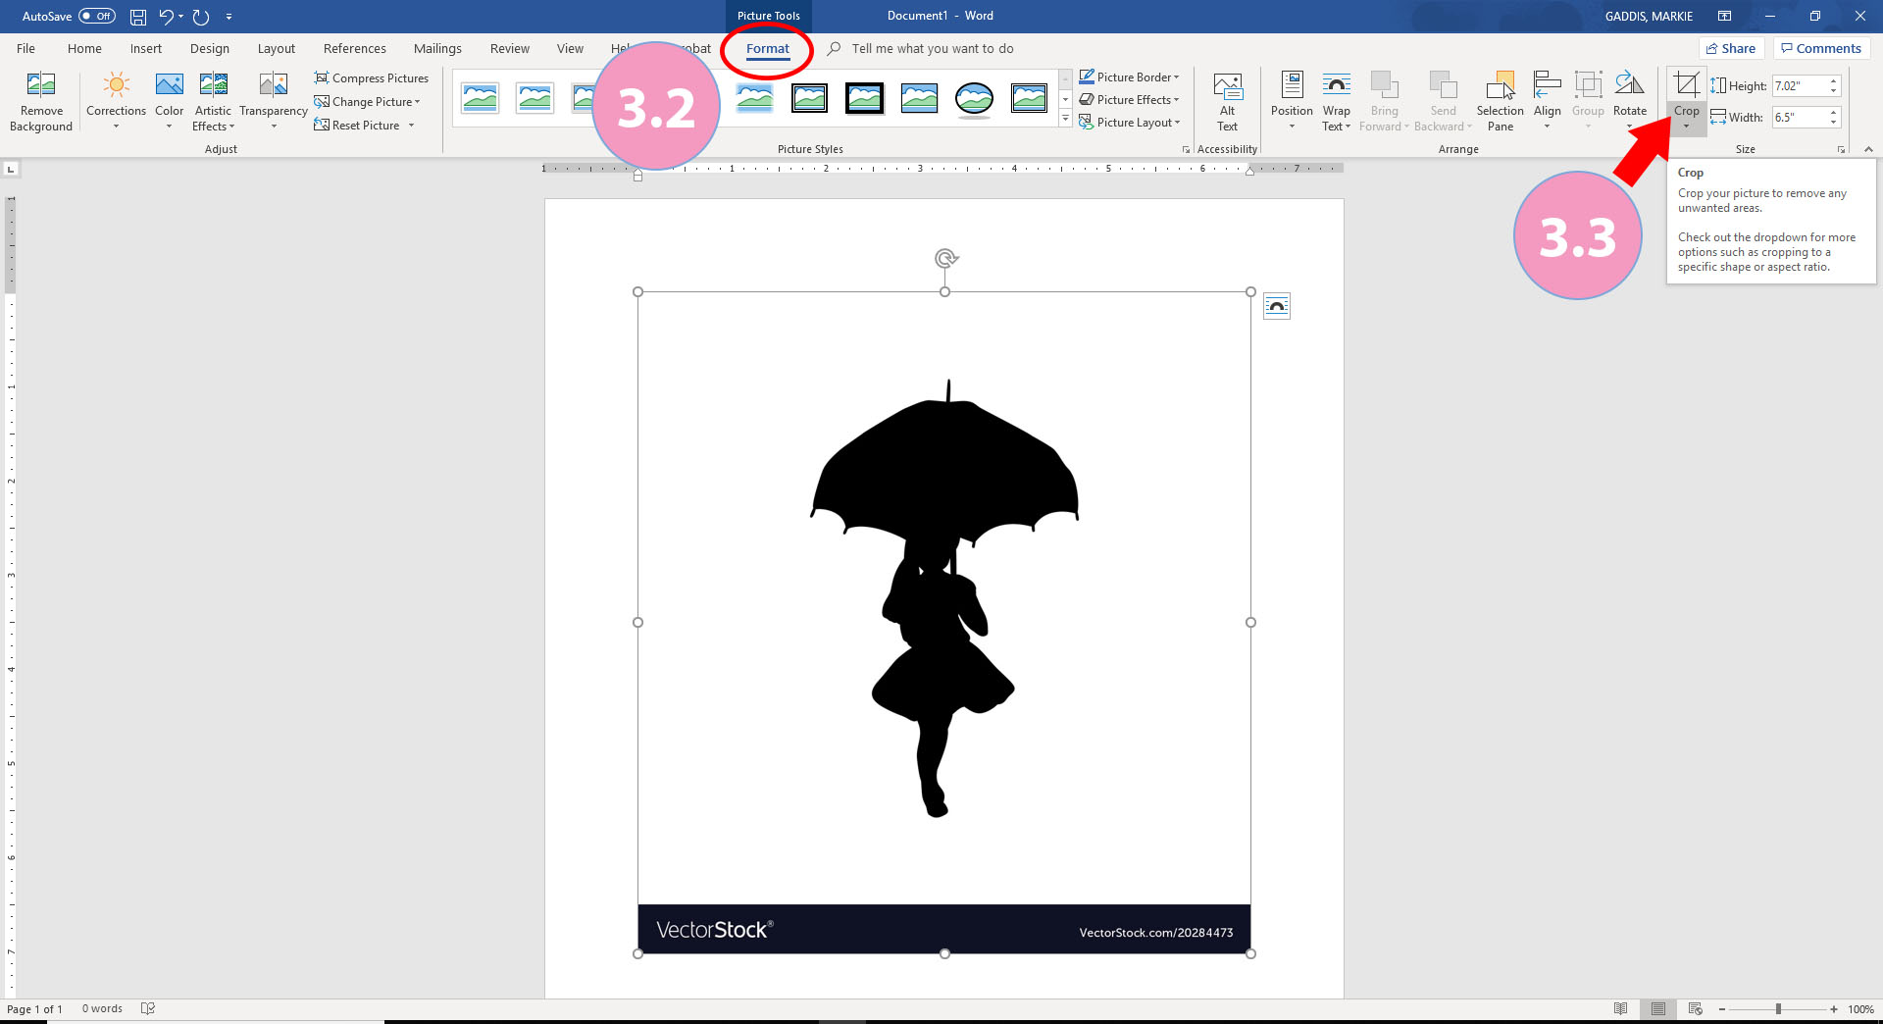
Task: Switch to the View tab
Action: tap(570, 48)
